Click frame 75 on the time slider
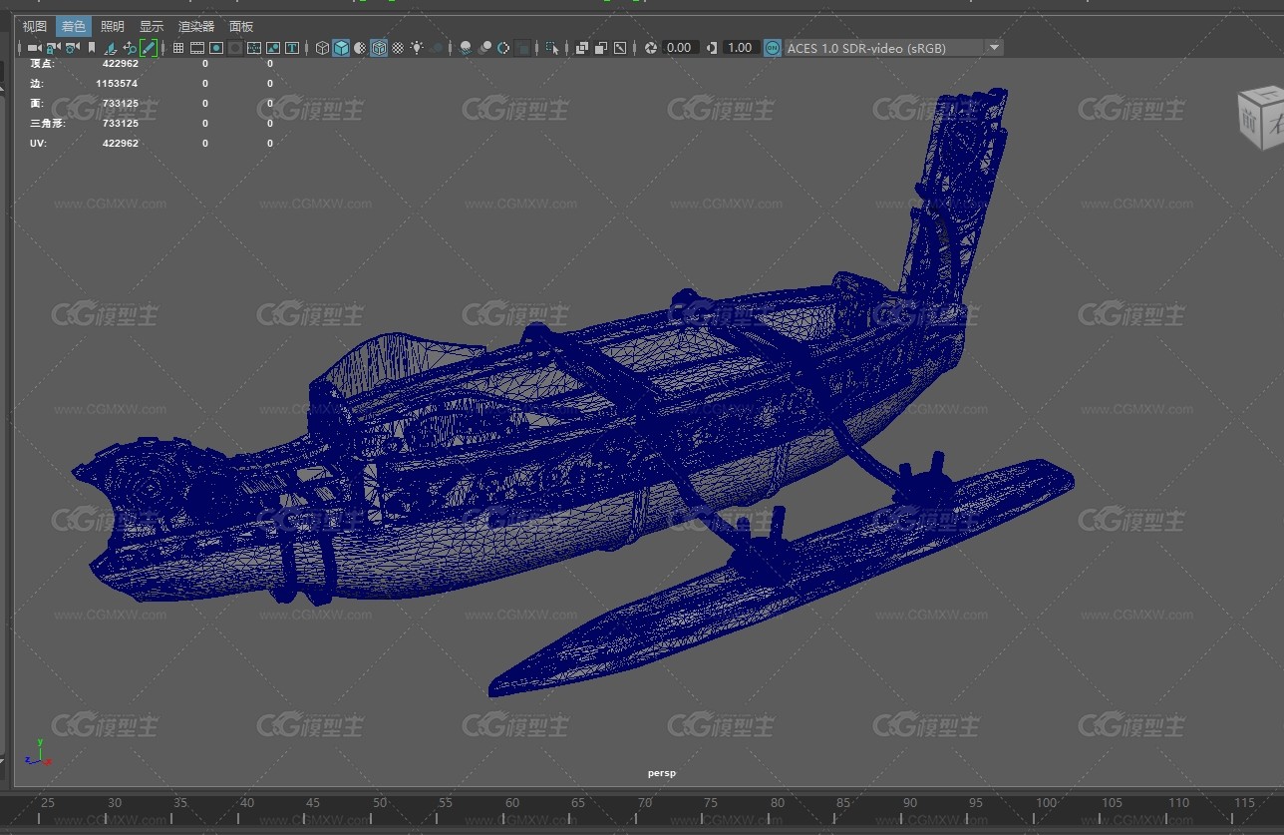1284x835 pixels. (x=711, y=802)
